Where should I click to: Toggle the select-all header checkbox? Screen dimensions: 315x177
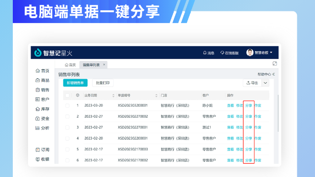click(67, 95)
